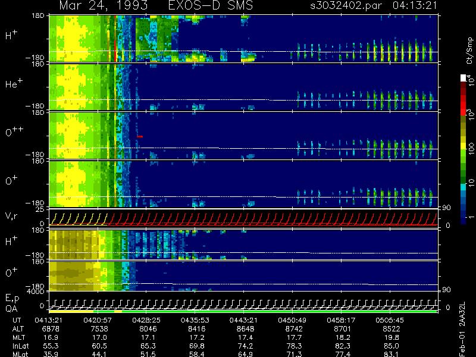
Task: Click the 'V,r' panel label
Action: click(x=11, y=216)
